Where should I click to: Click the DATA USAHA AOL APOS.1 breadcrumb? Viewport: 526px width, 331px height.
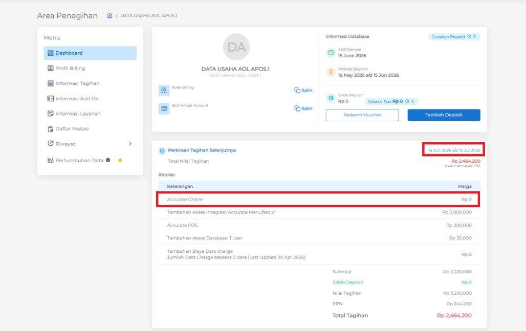click(148, 15)
